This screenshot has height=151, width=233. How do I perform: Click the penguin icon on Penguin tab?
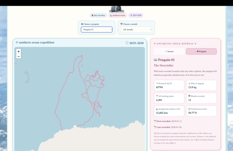point(197,51)
